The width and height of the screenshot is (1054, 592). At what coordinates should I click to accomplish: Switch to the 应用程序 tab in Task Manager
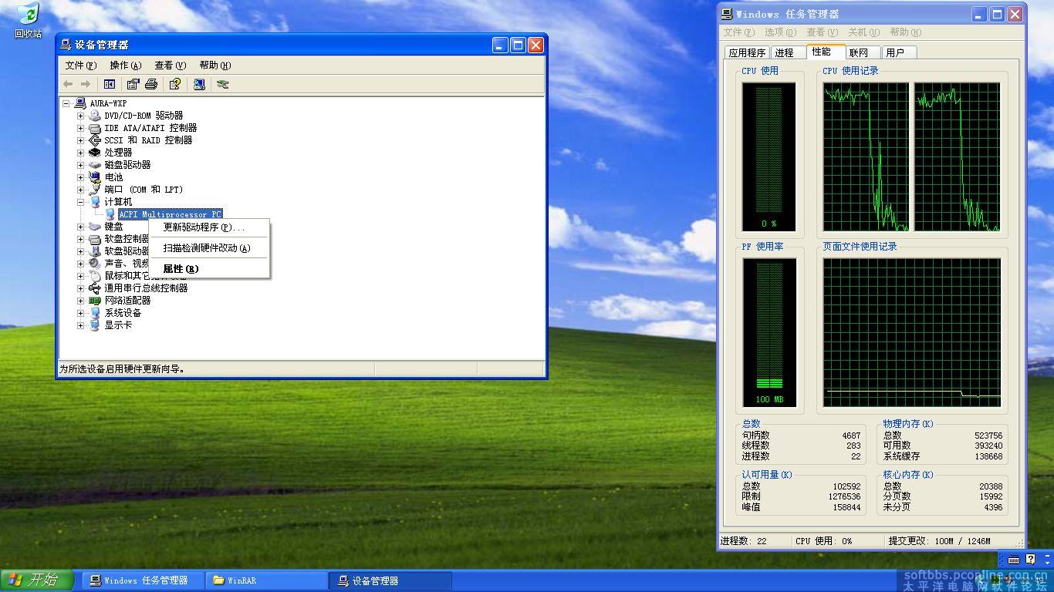(748, 52)
